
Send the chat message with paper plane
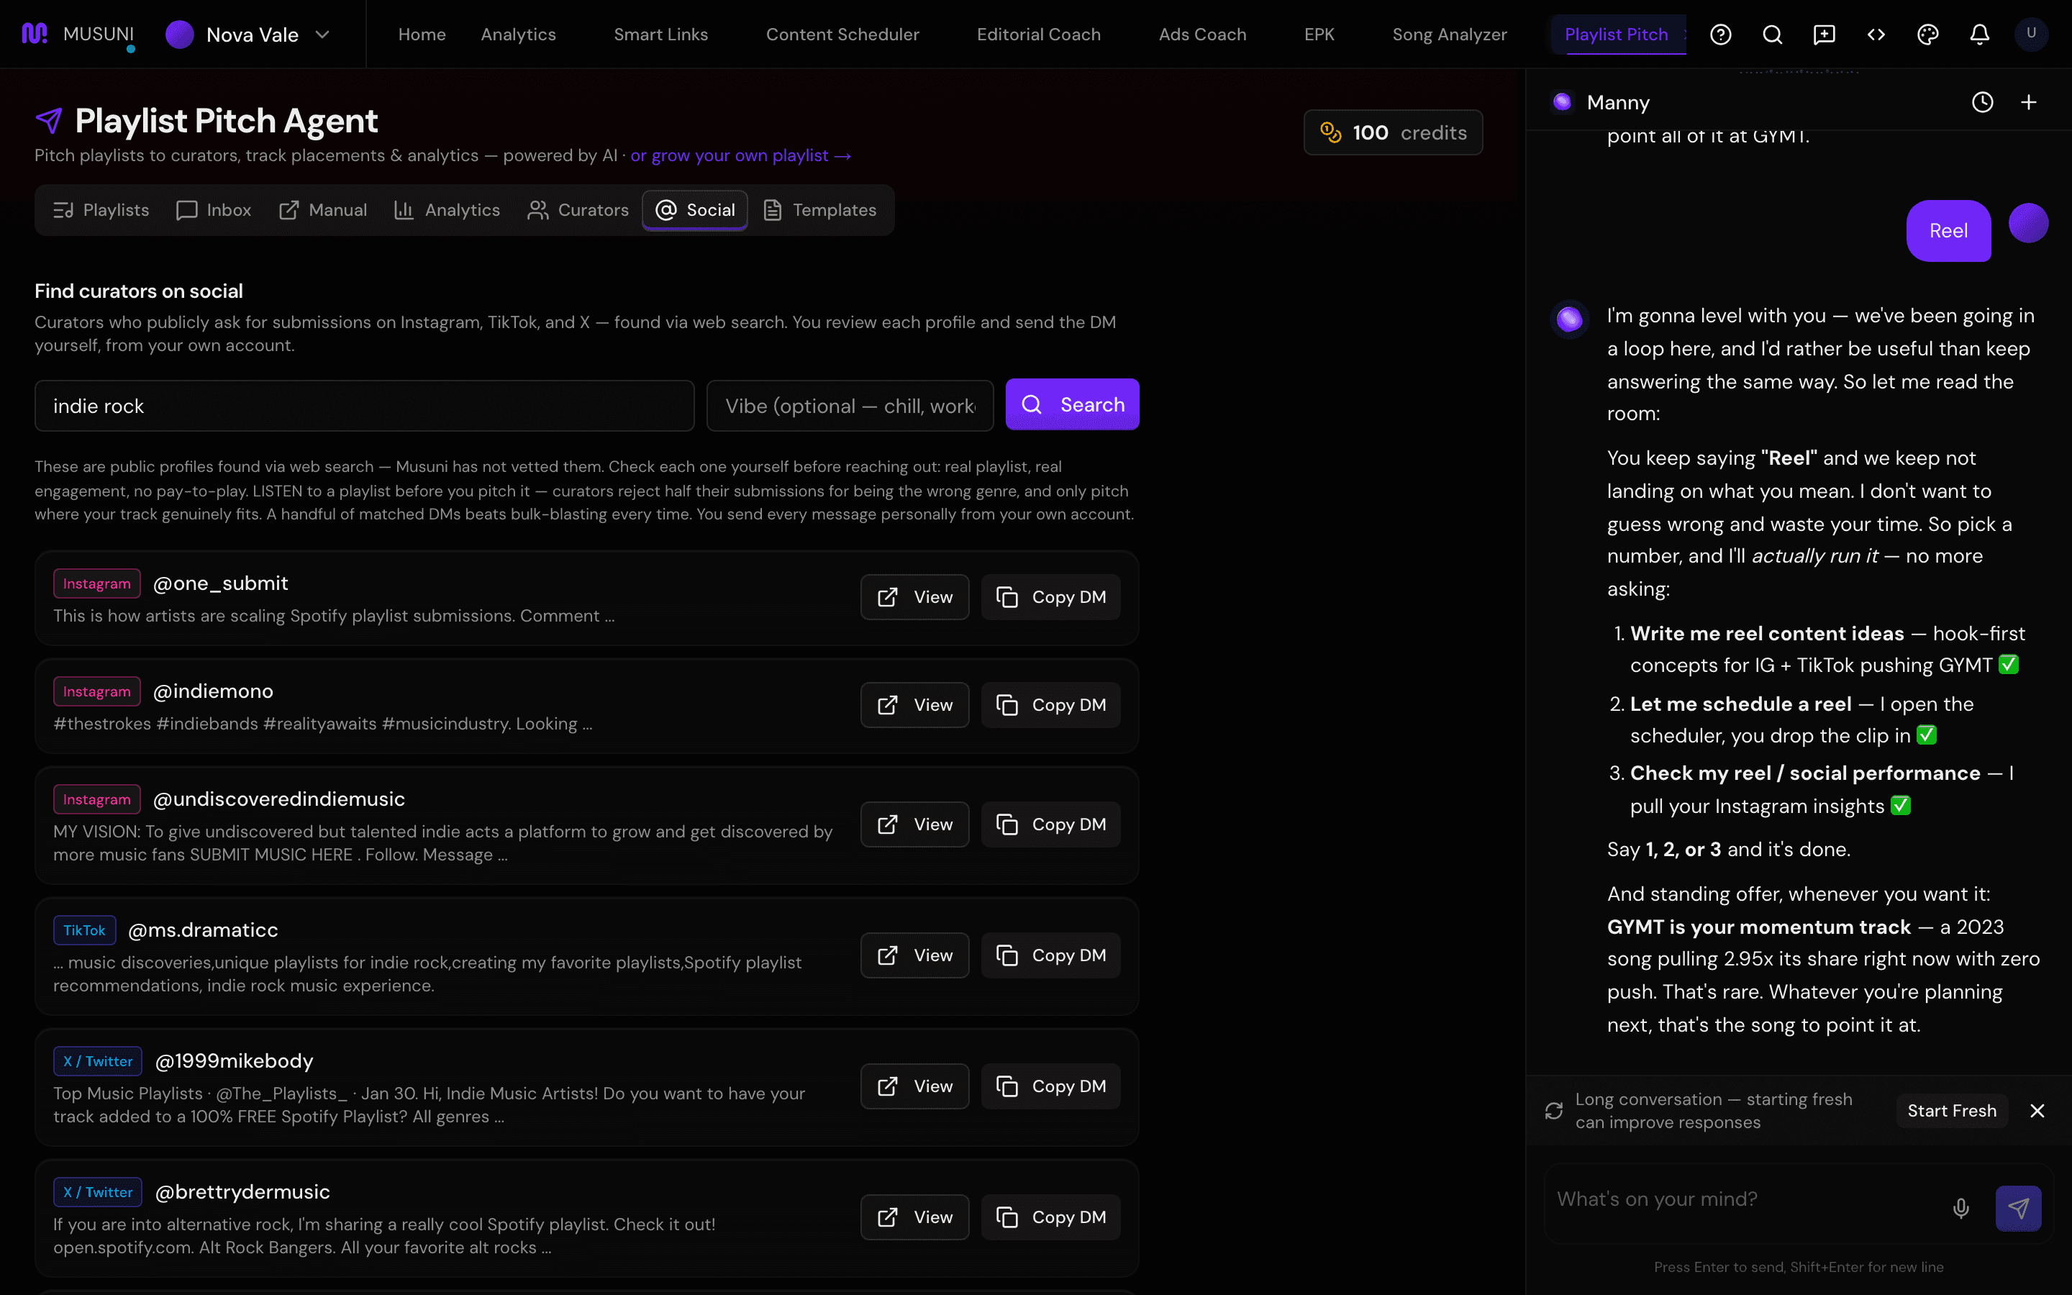(2018, 1208)
